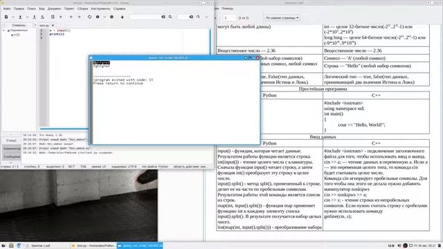Open the toolbar overflow chevron
Viewport: 443px width, 249px height.
pyautogui.click(x=206, y=17)
